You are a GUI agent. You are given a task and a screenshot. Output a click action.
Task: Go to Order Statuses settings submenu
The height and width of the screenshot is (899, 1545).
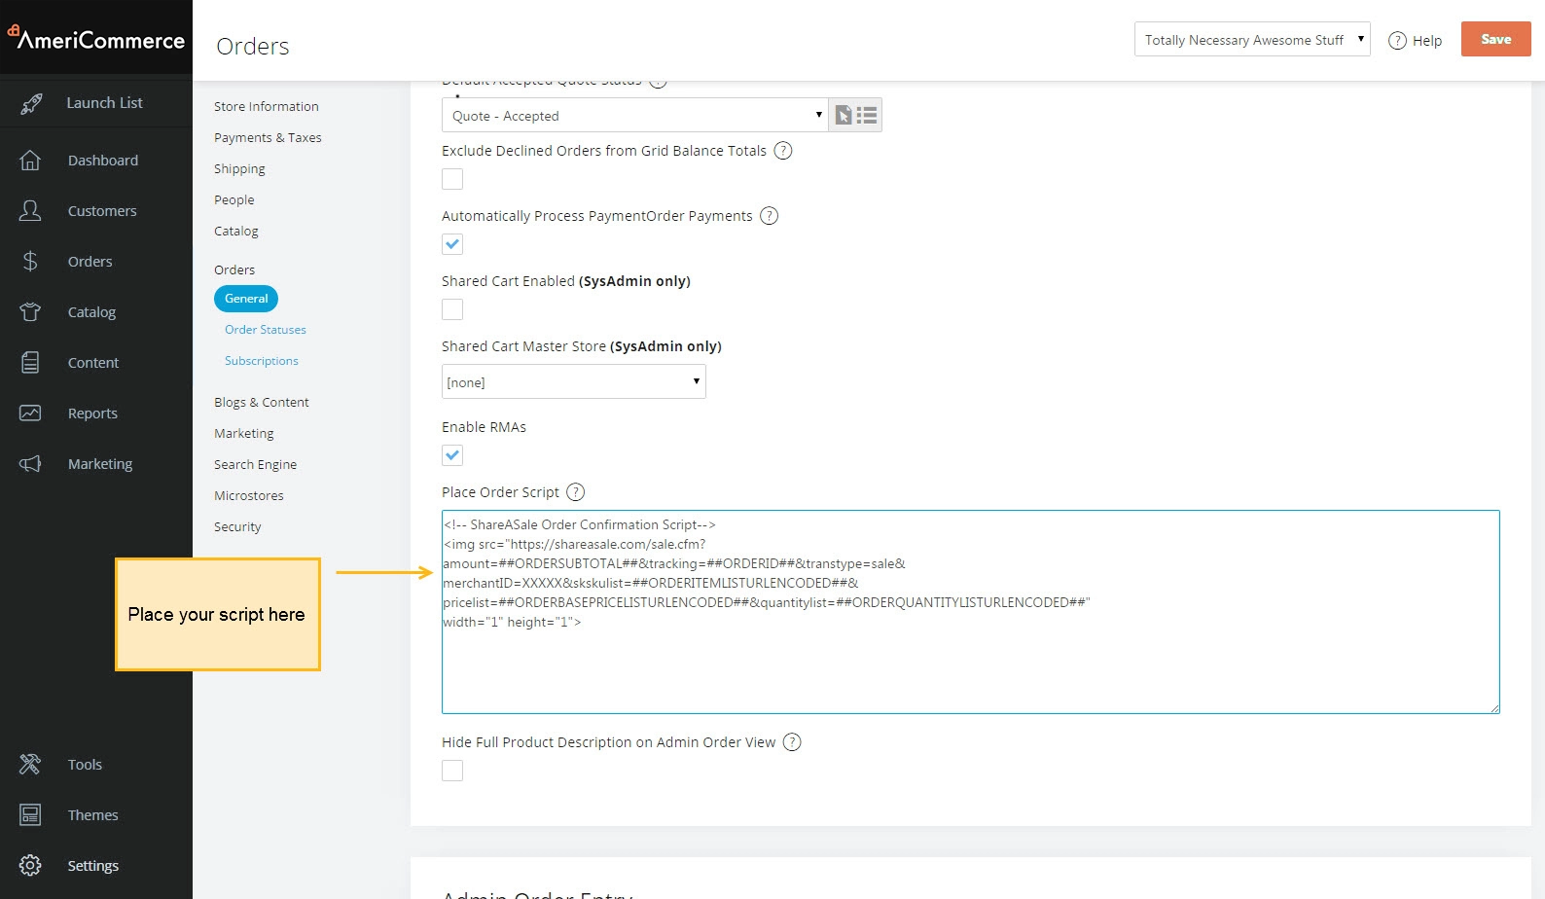[265, 330]
